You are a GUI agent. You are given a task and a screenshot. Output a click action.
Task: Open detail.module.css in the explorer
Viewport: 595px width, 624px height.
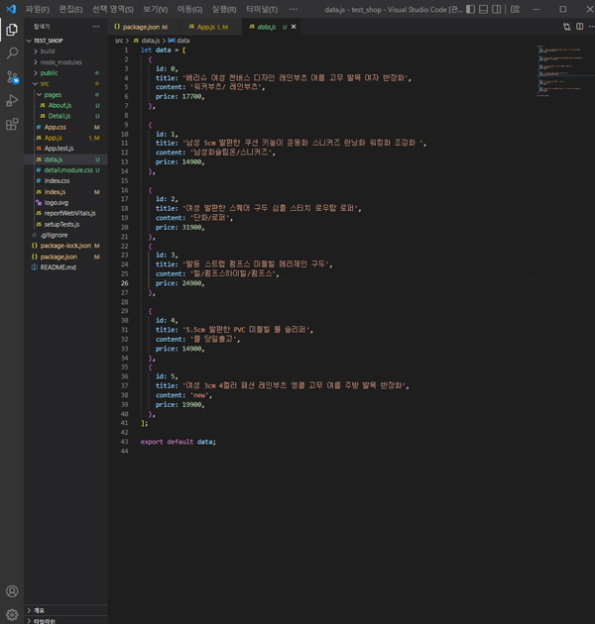[x=65, y=170]
